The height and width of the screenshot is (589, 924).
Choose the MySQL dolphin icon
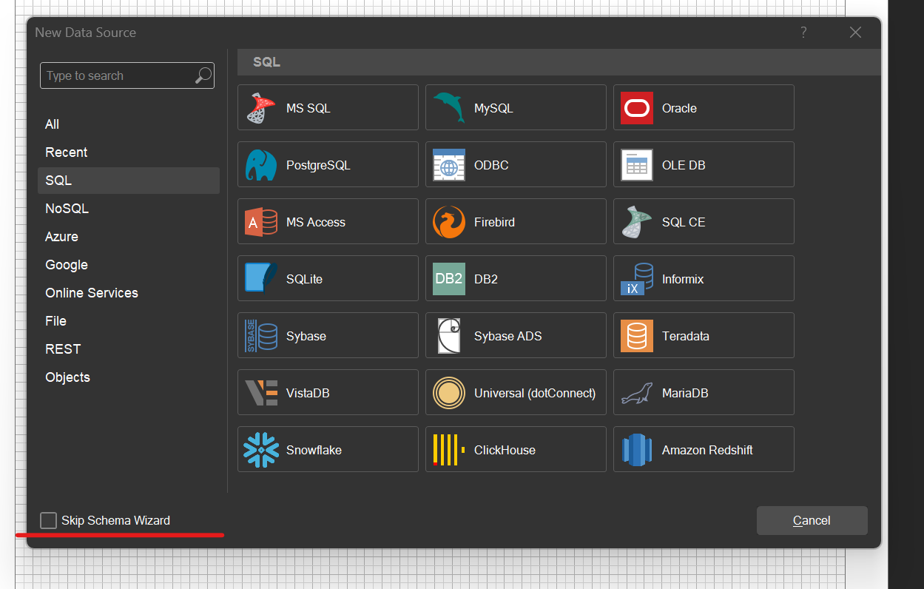pos(447,107)
